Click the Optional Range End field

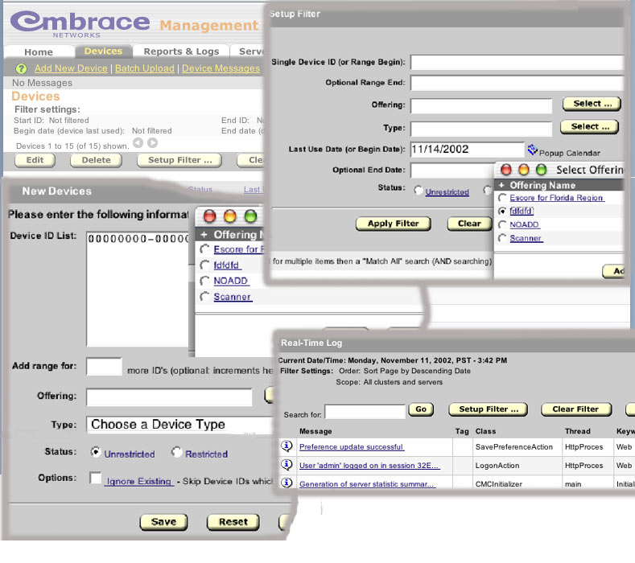click(x=517, y=83)
